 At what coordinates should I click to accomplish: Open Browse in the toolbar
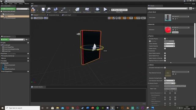tap(48, 10)
